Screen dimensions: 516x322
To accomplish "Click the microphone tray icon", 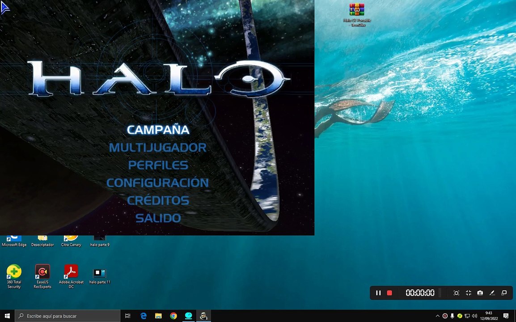I will tap(453, 316).
